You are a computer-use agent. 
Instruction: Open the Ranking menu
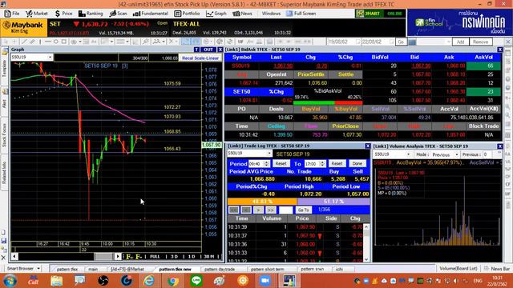coord(91,14)
